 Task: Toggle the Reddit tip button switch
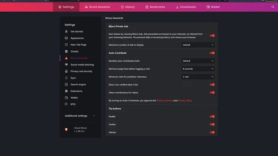[x=212, y=117]
